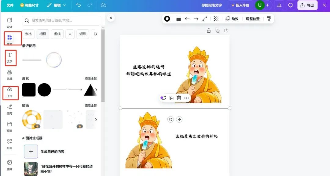
Task: Open 动效 animation settings
Action: (232, 19)
